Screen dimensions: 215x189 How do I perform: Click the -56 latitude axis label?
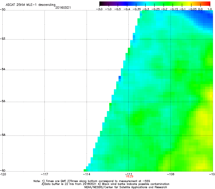pos(3,101)
